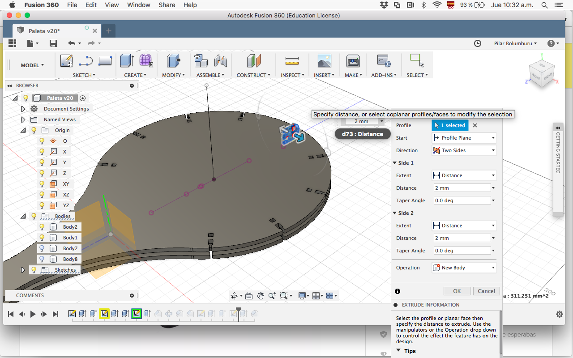Viewport: 573px width, 358px height.
Task: Open the Direction Two Sides dropdown
Action: [464, 150]
